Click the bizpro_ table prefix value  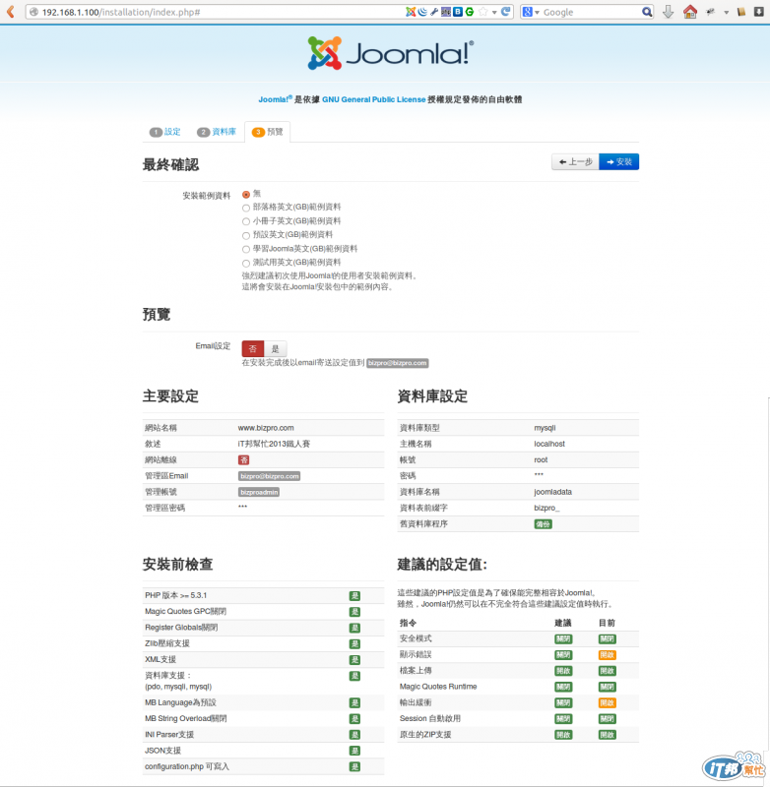546,508
